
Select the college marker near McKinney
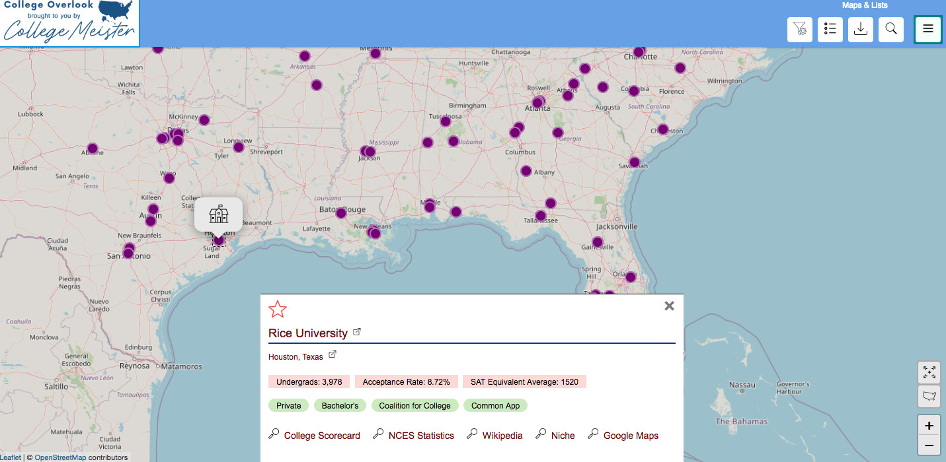click(204, 120)
